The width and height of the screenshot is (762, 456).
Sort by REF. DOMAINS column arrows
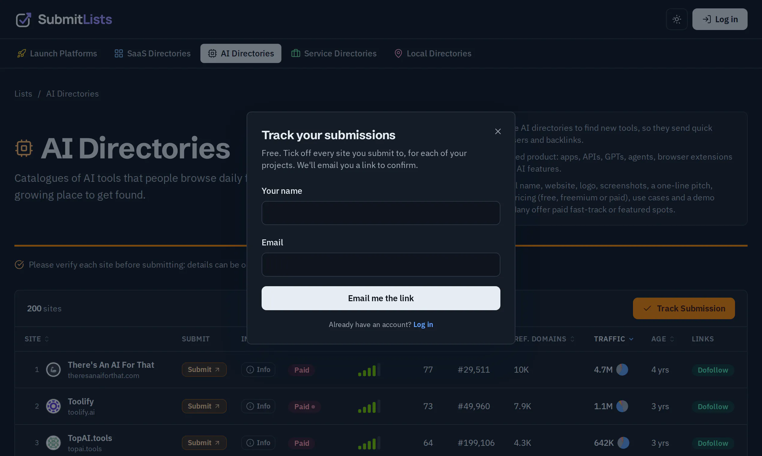click(572, 339)
